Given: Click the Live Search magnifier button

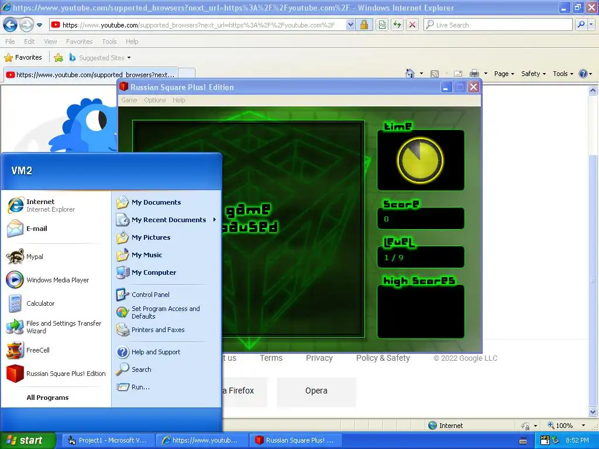Looking at the screenshot, I should coord(581,25).
